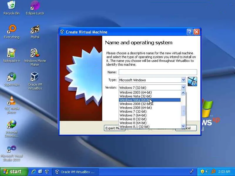235x176 pixels.
Task: Choose Windows 2008 (64-bit) from list
Action: (x=150, y=108)
